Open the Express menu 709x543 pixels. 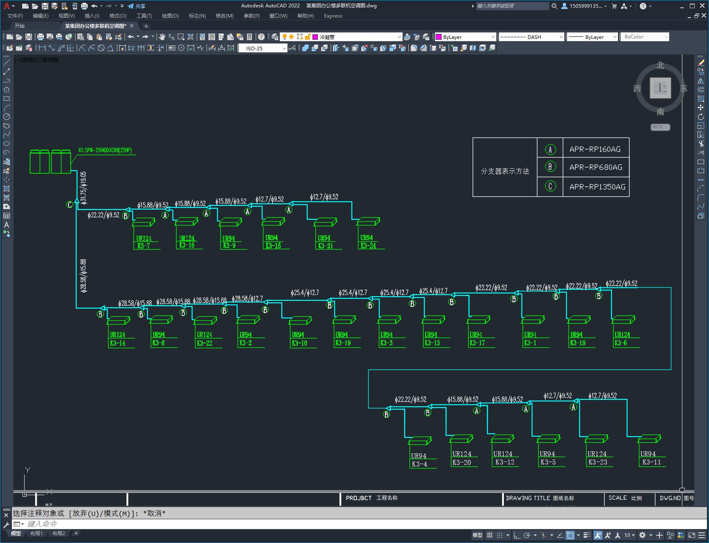point(333,16)
